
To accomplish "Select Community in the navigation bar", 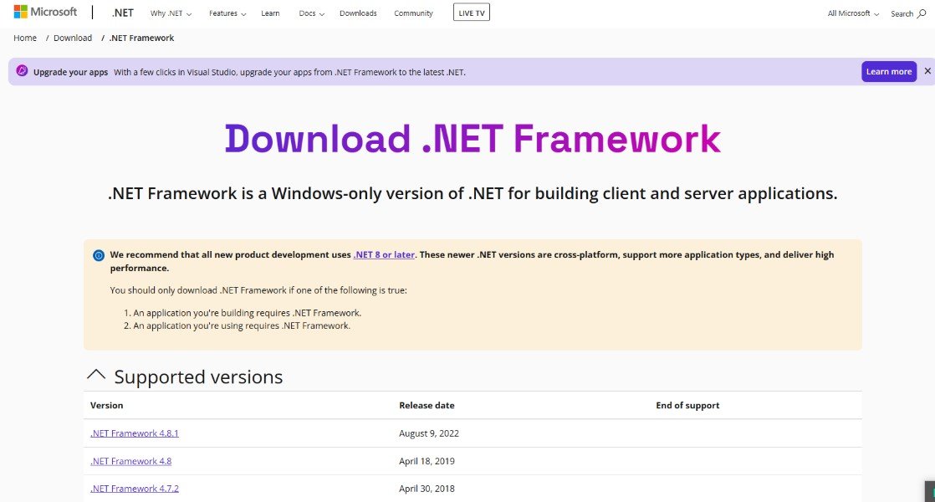I will coord(413,13).
